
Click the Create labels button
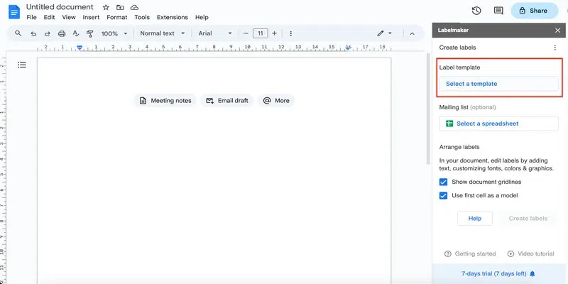point(528,219)
